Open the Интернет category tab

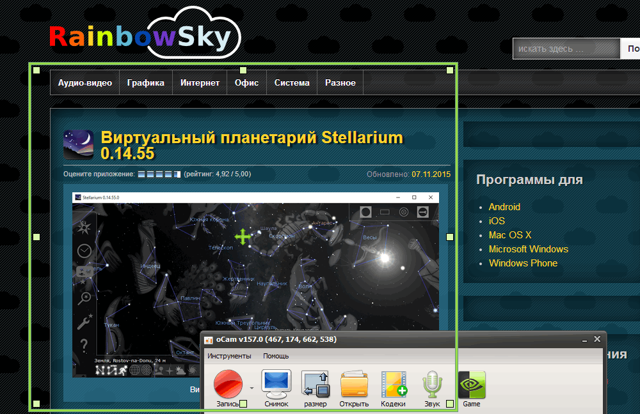point(200,82)
